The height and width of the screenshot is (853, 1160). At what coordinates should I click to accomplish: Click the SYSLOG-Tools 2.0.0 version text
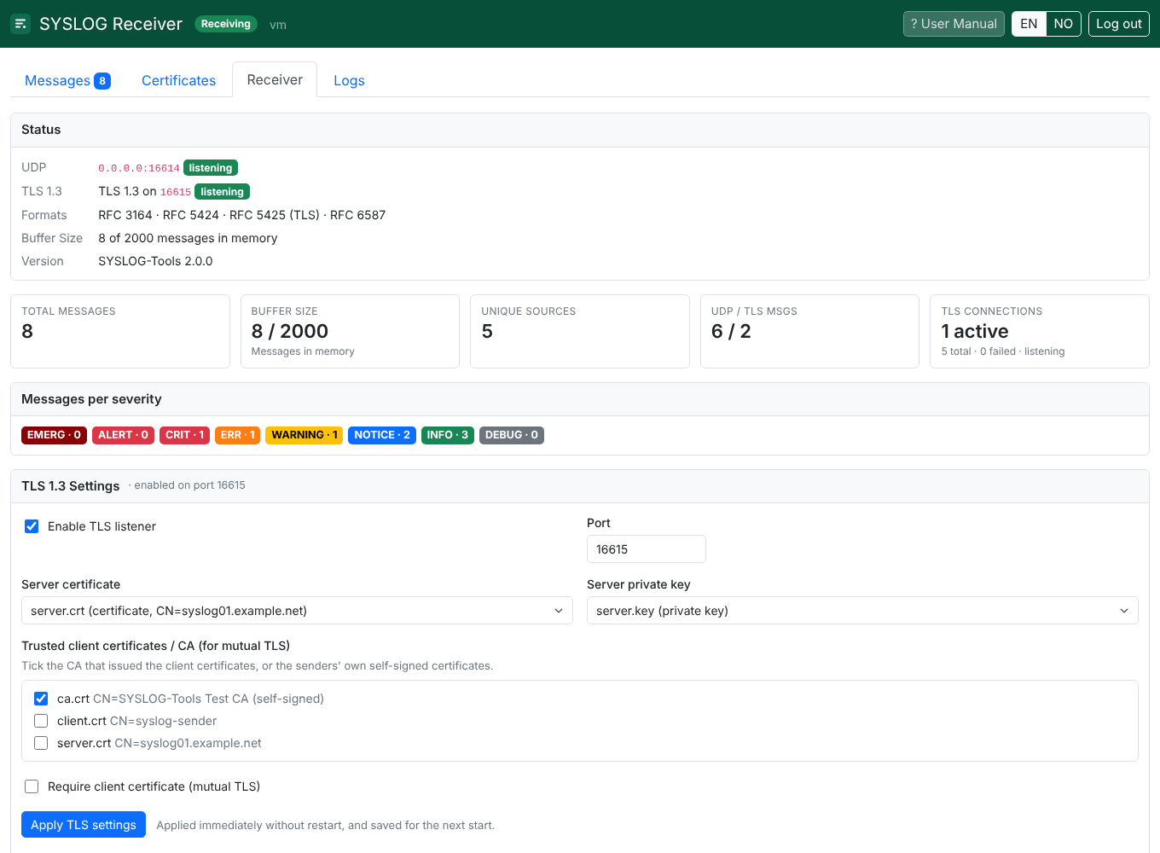tap(155, 261)
